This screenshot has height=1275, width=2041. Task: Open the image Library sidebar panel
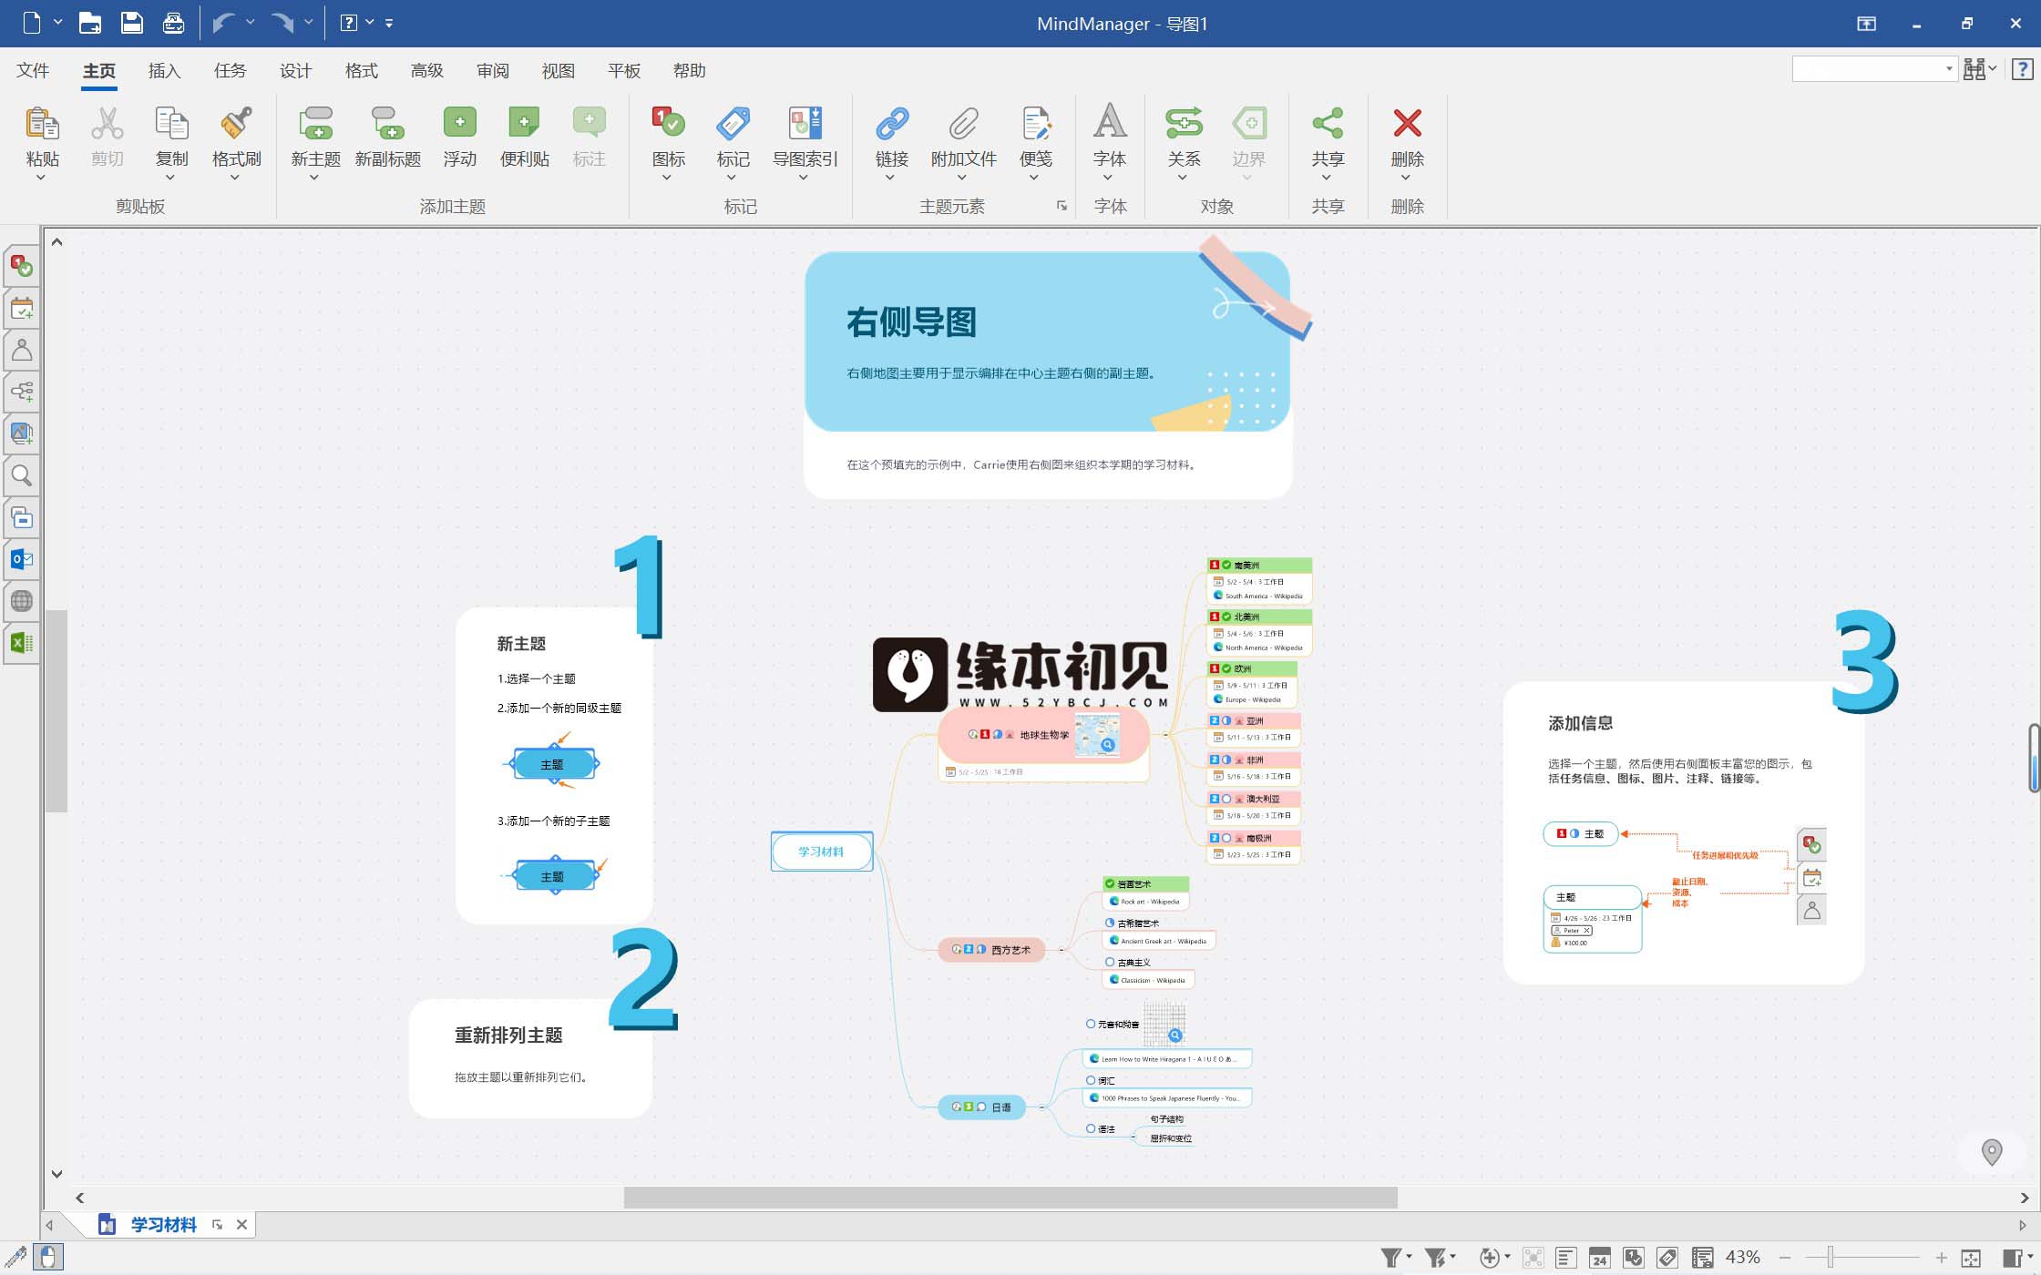click(x=22, y=433)
